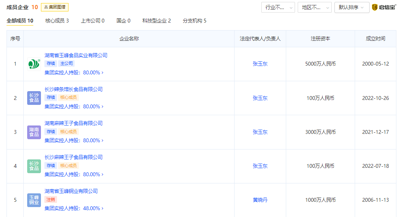
Task: Switch to the 上市公司 0 tab
Action: tap(93, 21)
